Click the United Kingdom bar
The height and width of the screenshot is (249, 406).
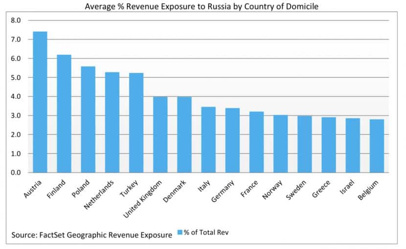pyautogui.click(x=160, y=135)
